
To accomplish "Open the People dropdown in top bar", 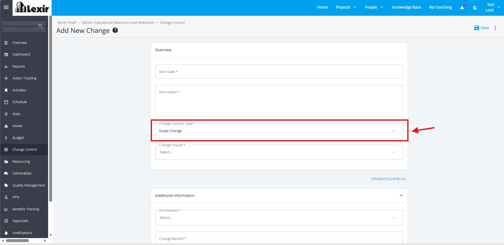I will tap(374, 7).
